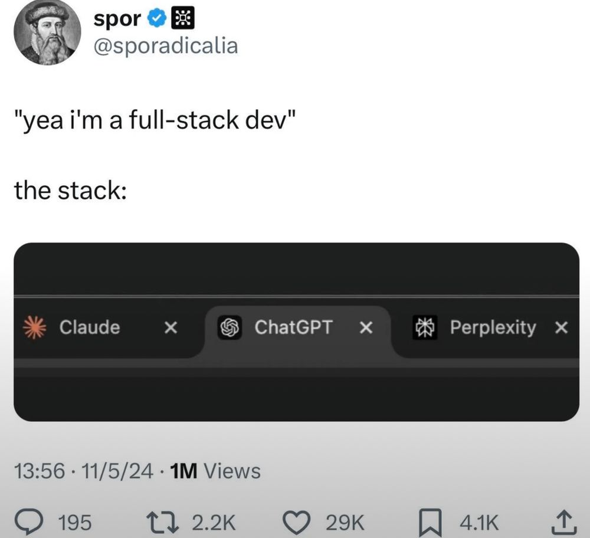The width and height of the screenshot is (590, 538).
Task: Switch to the Perplexity browser tab
Action: pyautogui.click(x=494, y=328)
